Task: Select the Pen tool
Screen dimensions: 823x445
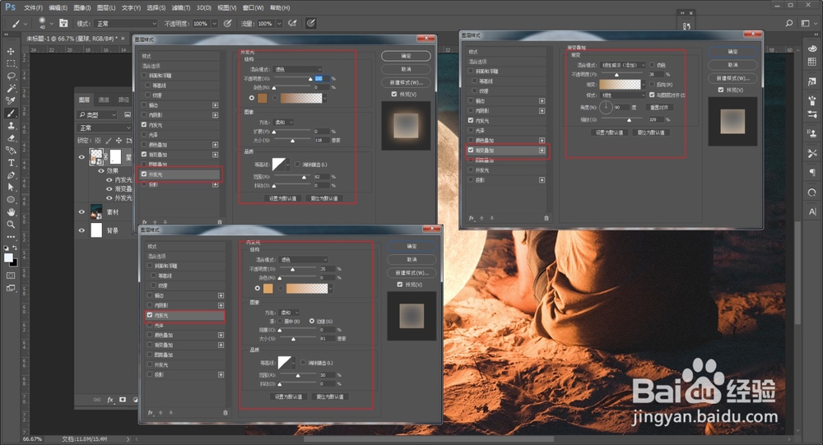Action: [x=11, y=175]
